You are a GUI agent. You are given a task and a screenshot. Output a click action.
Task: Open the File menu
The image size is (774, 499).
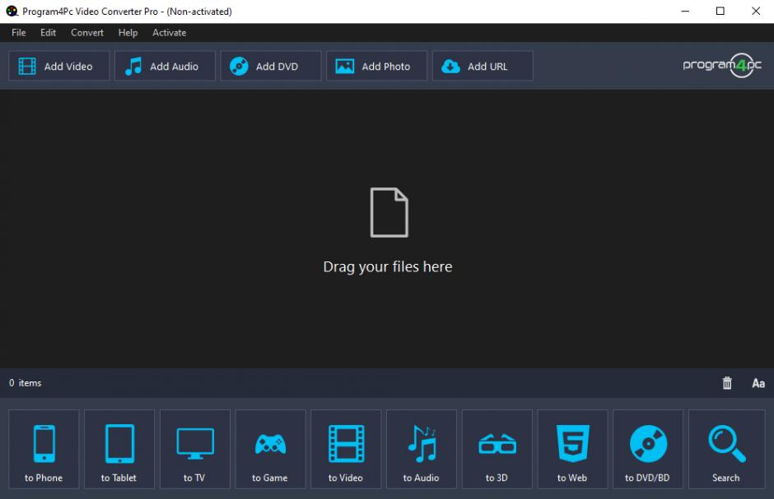point(19,33)
